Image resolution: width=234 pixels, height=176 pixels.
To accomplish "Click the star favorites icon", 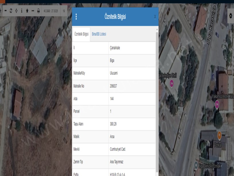I will click(27, 11).
